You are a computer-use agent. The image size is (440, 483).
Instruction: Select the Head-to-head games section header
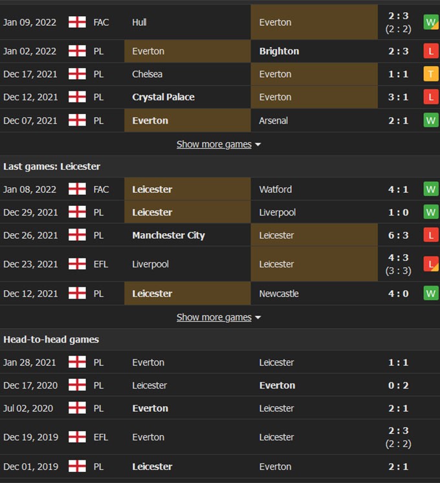click(x=51, y=339)
